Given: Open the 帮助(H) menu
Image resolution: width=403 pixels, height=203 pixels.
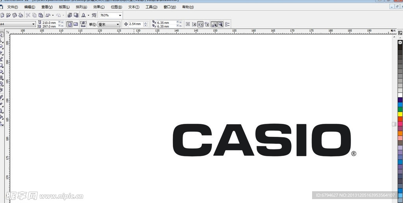Looking at the screenshot, I should pos(188,7).
